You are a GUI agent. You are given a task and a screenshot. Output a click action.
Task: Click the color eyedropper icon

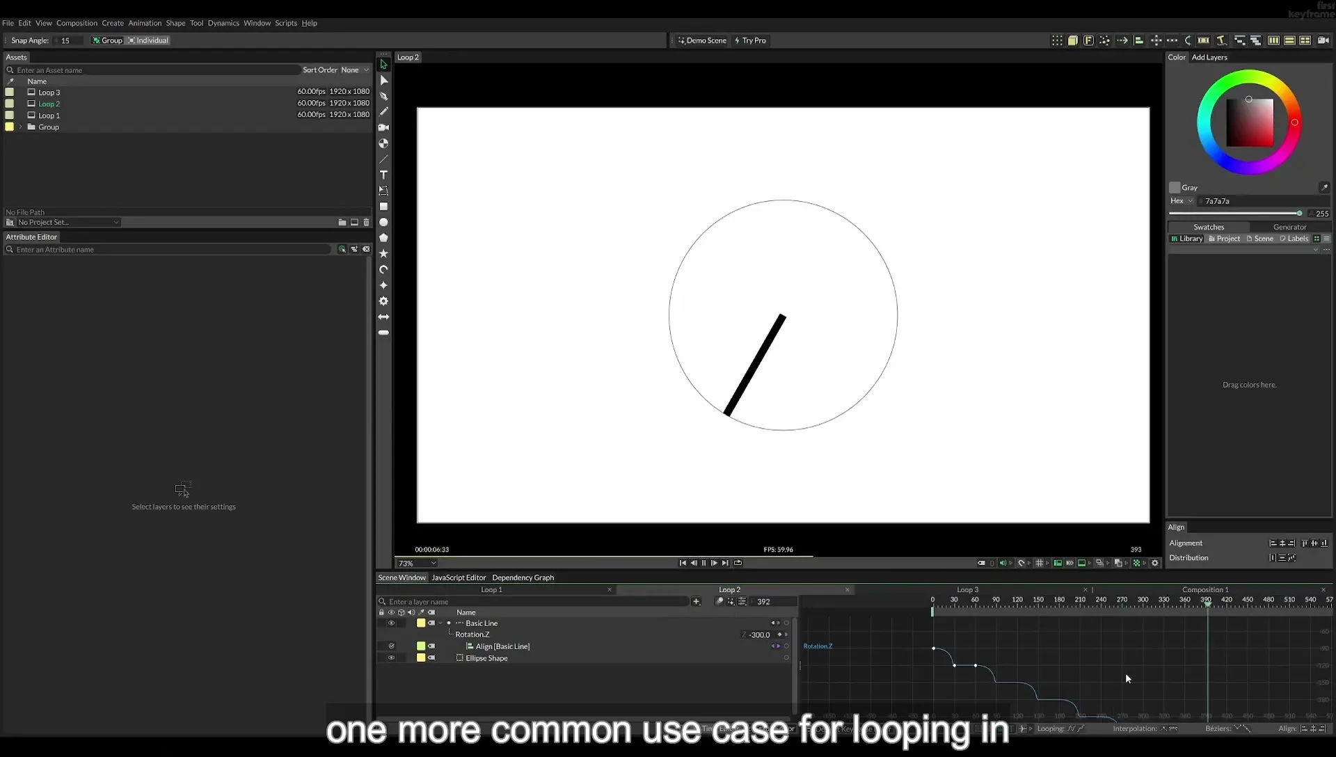point(1324,187)
